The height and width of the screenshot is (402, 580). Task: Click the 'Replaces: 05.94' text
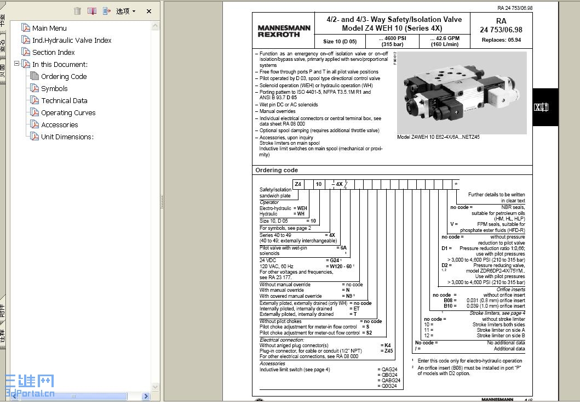501,39
